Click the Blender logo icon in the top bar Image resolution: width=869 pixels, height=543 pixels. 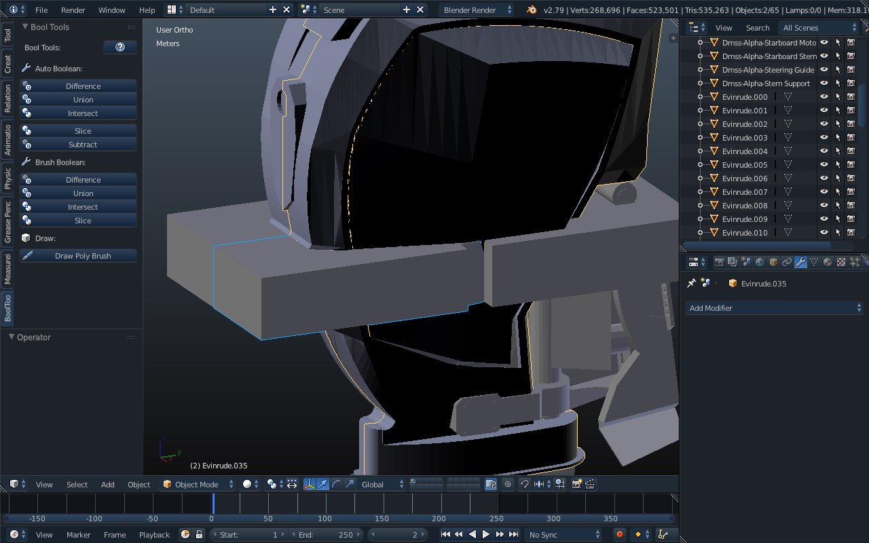tap(532, 10)
